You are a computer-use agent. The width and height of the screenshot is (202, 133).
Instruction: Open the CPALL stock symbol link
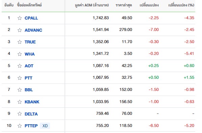click(x=31, y=18)
